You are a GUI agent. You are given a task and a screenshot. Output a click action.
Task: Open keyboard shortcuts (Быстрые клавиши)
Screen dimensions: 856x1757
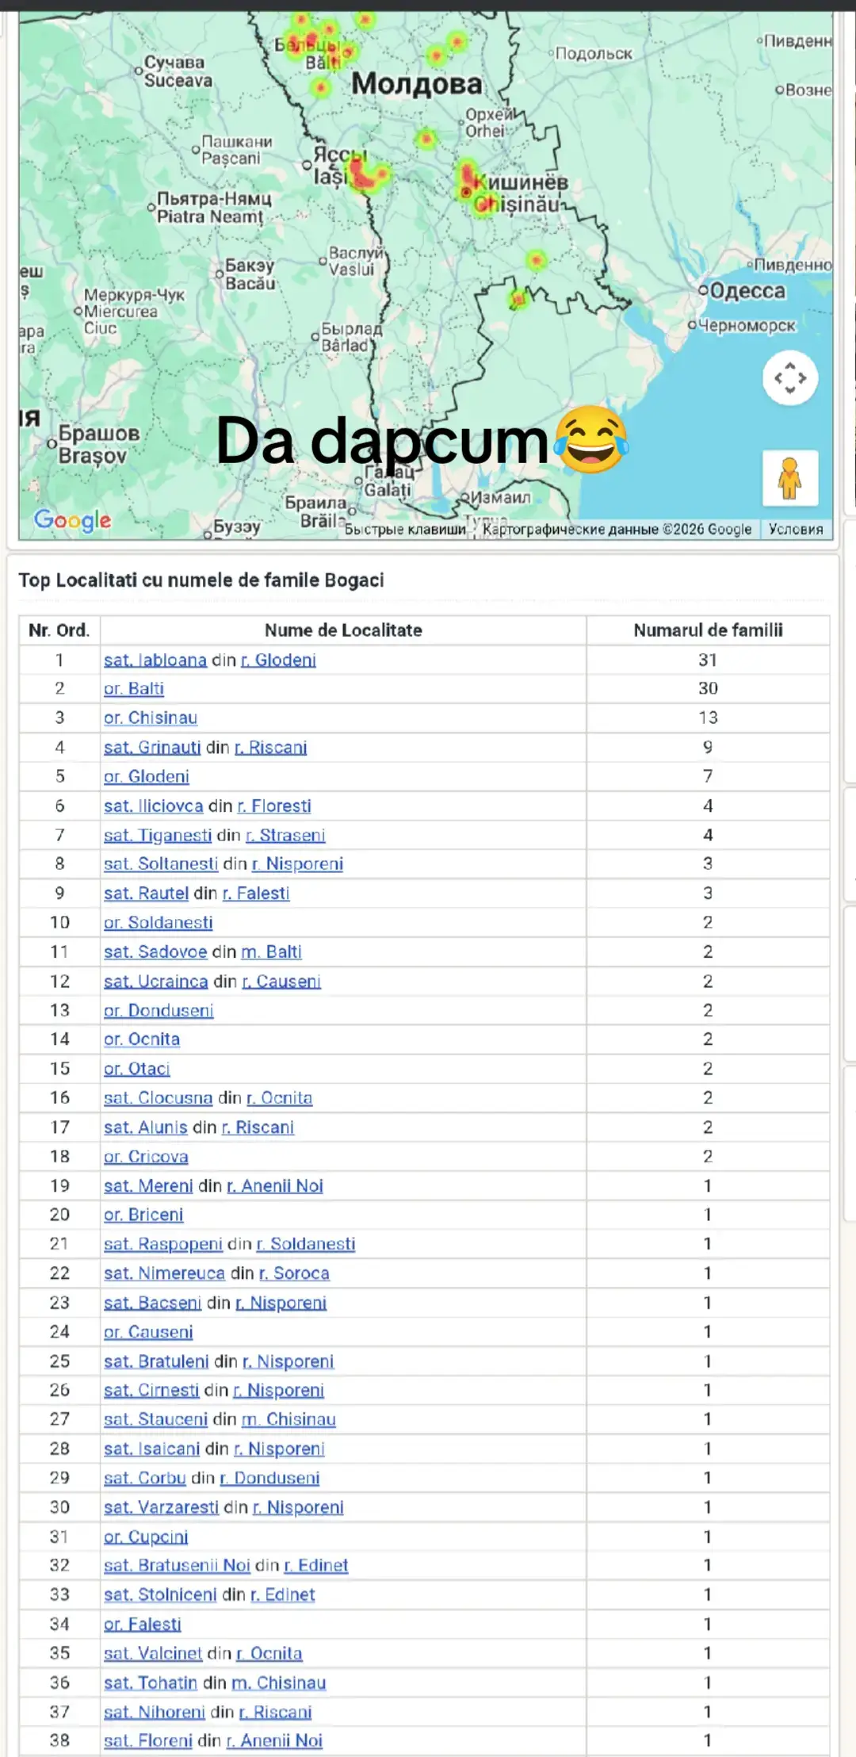pos(405,529)
